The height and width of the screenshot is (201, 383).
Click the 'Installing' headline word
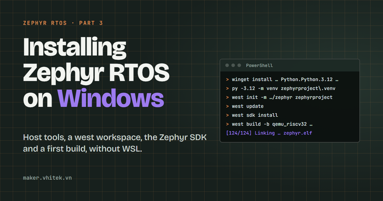coord(75,48)
